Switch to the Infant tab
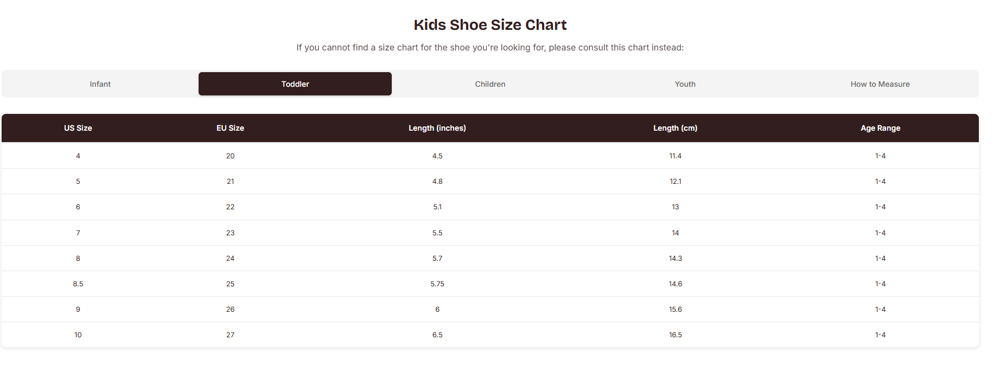The image size is (1000, 378). point(100,84)
